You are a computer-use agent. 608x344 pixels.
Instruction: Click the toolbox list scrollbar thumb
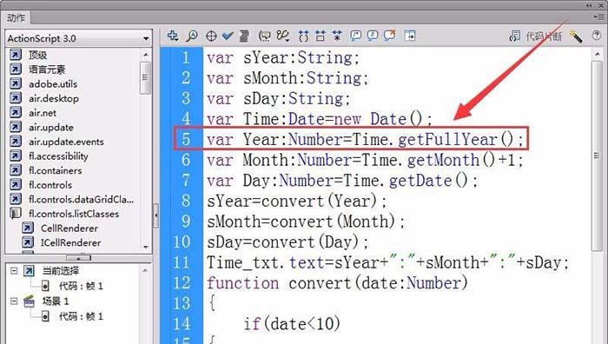tap(146, 77)
